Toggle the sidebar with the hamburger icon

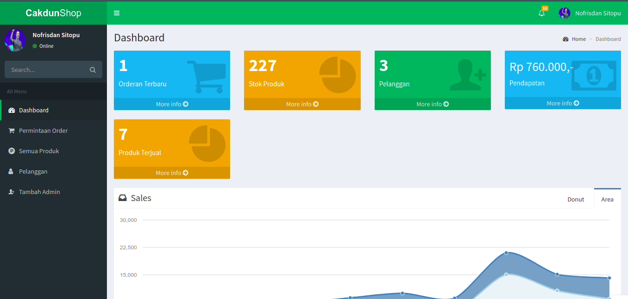117,13
